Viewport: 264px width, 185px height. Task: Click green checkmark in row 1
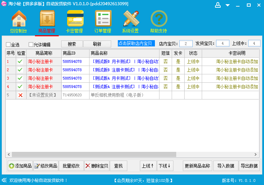[21, 61]
